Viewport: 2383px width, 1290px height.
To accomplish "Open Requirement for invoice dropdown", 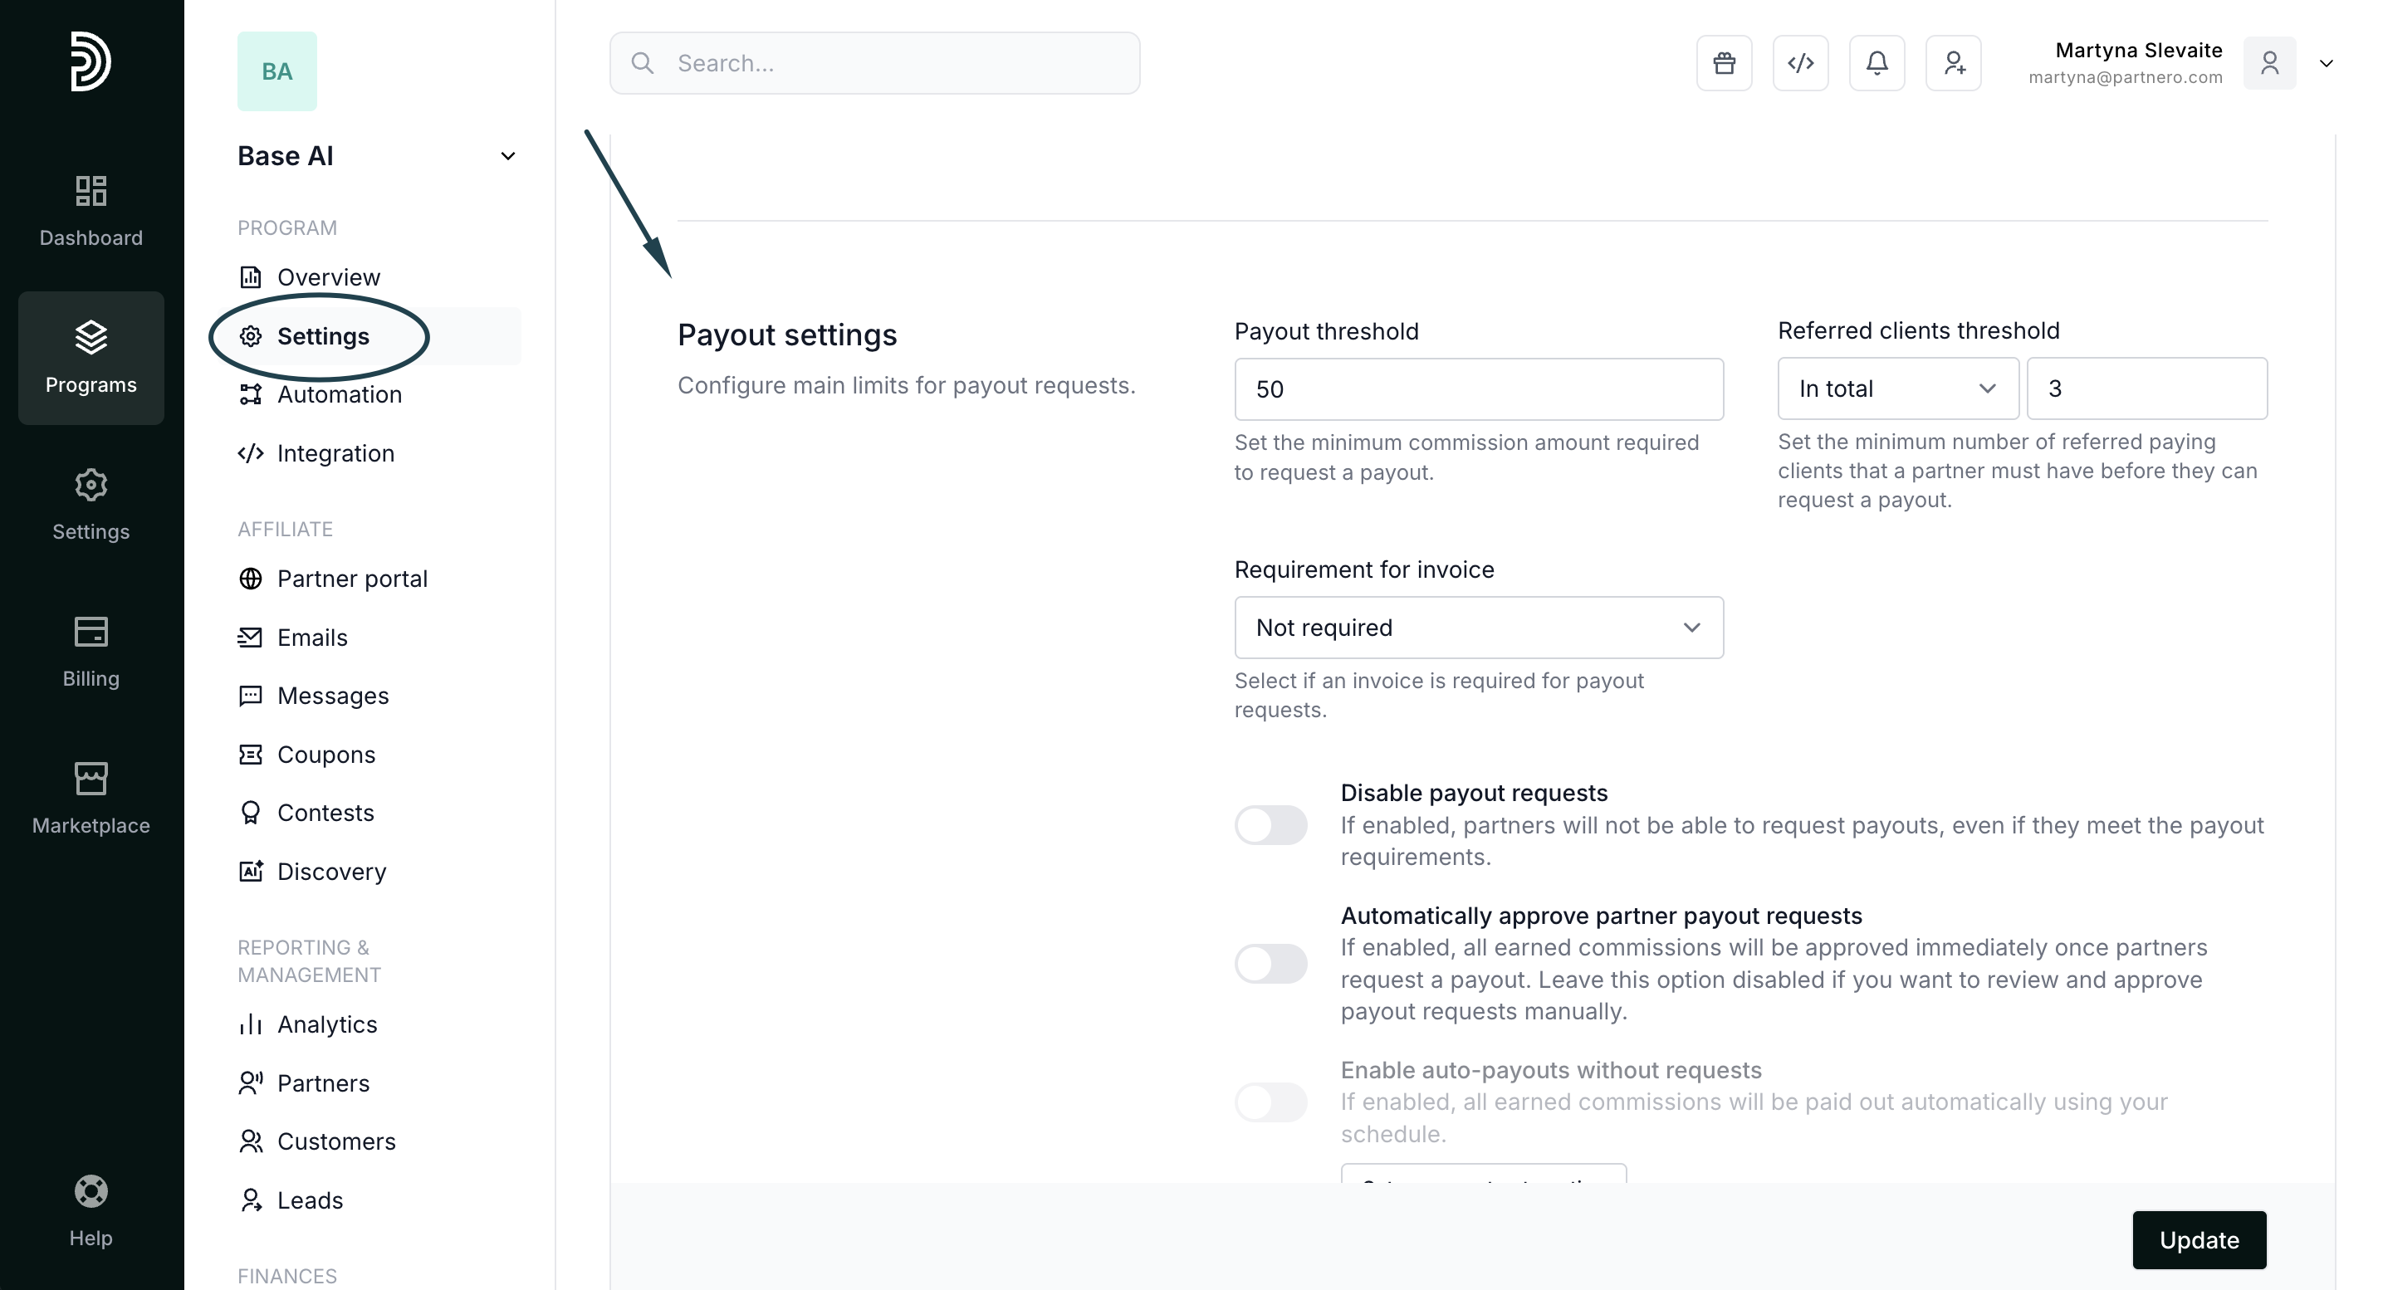I will (1478, 628).
